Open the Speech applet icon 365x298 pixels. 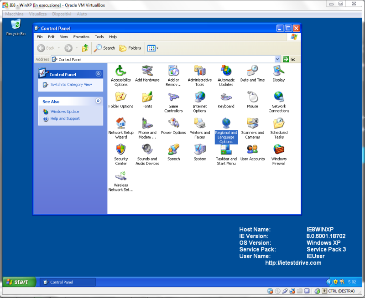173,152
